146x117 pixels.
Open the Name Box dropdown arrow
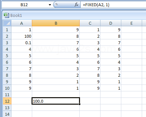coord(50,5)
